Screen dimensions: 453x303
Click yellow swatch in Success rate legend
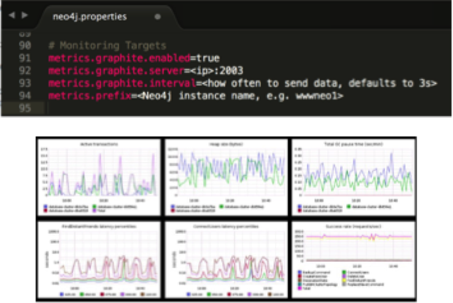pos(344,280)
